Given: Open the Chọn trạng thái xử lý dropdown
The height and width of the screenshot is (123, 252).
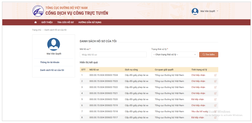Looking at the screenshot, I should click(x=174, y=54).
